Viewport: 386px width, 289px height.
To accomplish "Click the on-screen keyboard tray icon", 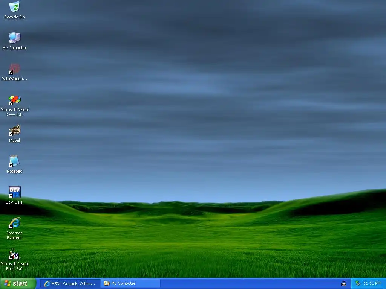I will tap(344, 284).
